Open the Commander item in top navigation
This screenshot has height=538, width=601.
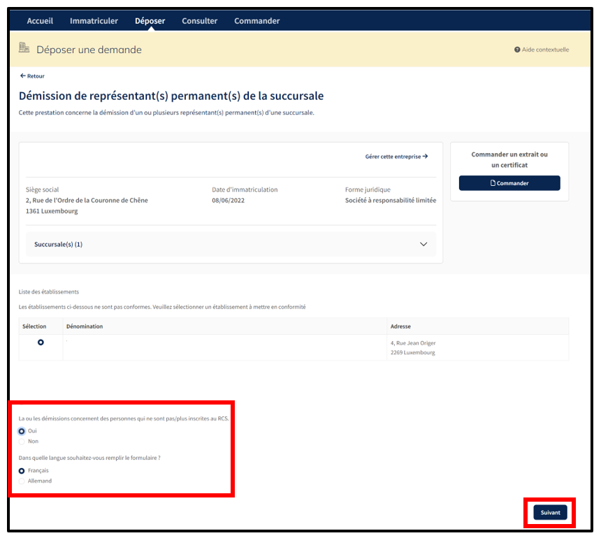coord(256,21)
